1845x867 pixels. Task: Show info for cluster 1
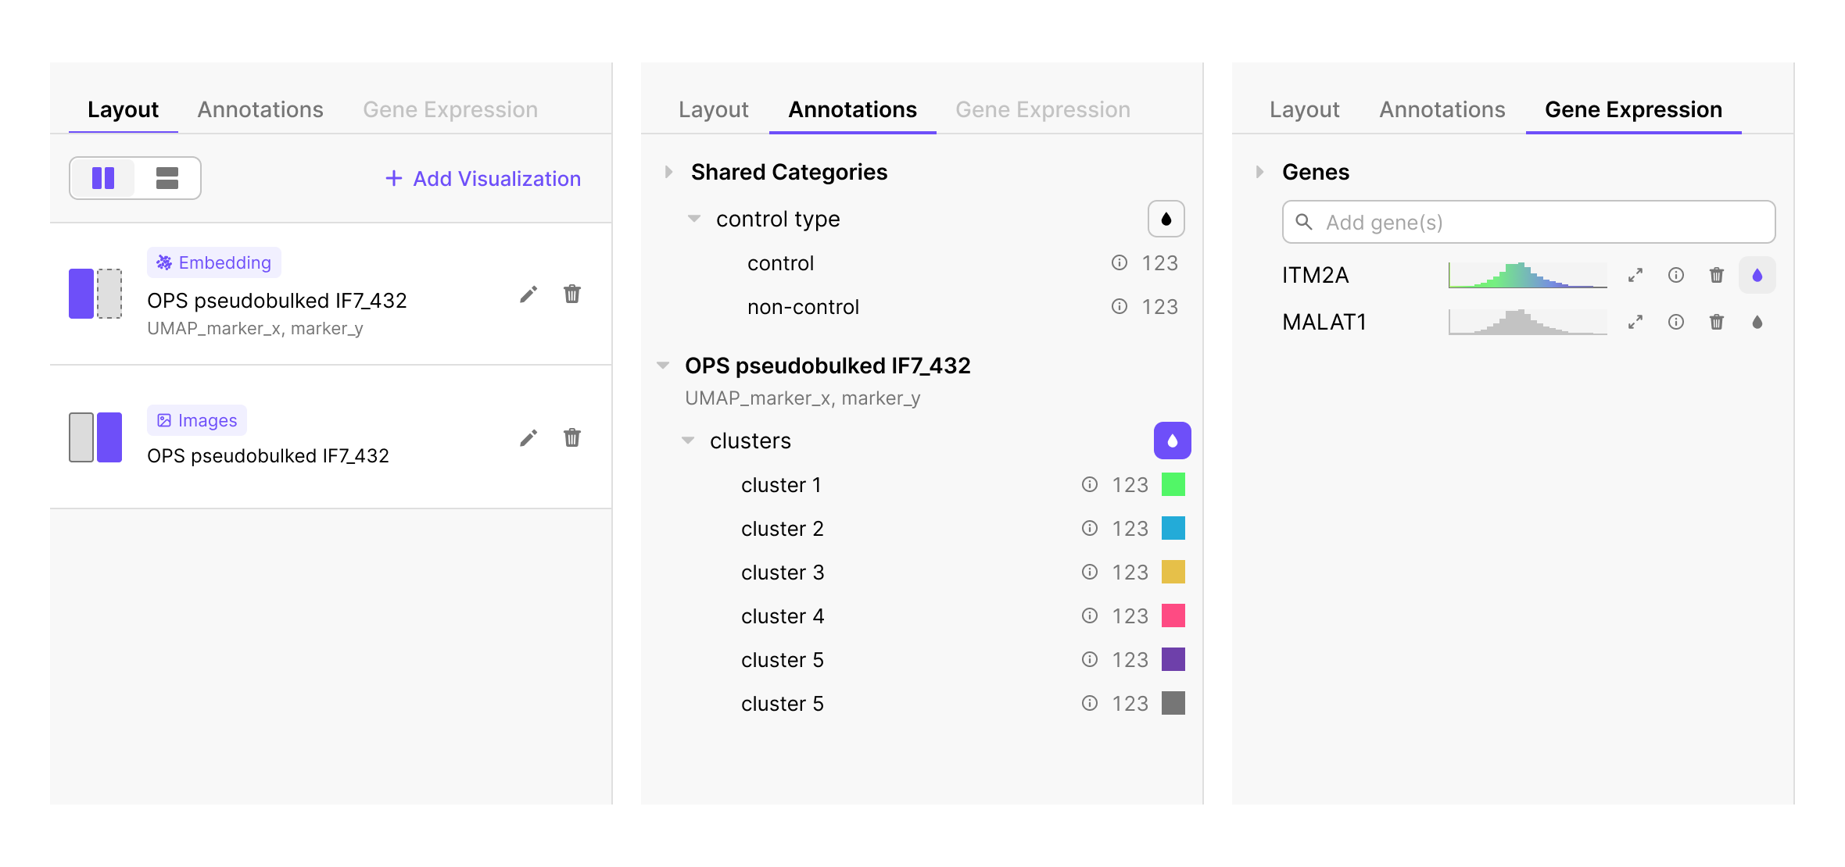pyautogui.click(x=1090, y=485)
